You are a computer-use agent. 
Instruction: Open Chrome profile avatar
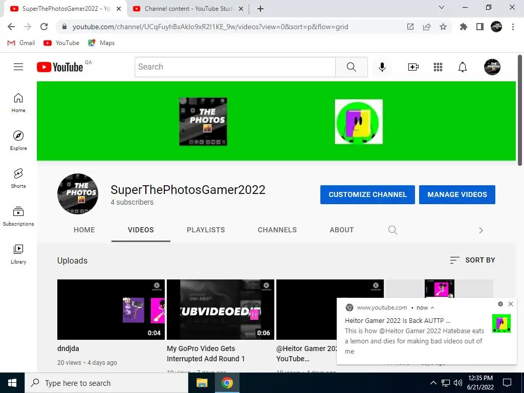point(496,27)
